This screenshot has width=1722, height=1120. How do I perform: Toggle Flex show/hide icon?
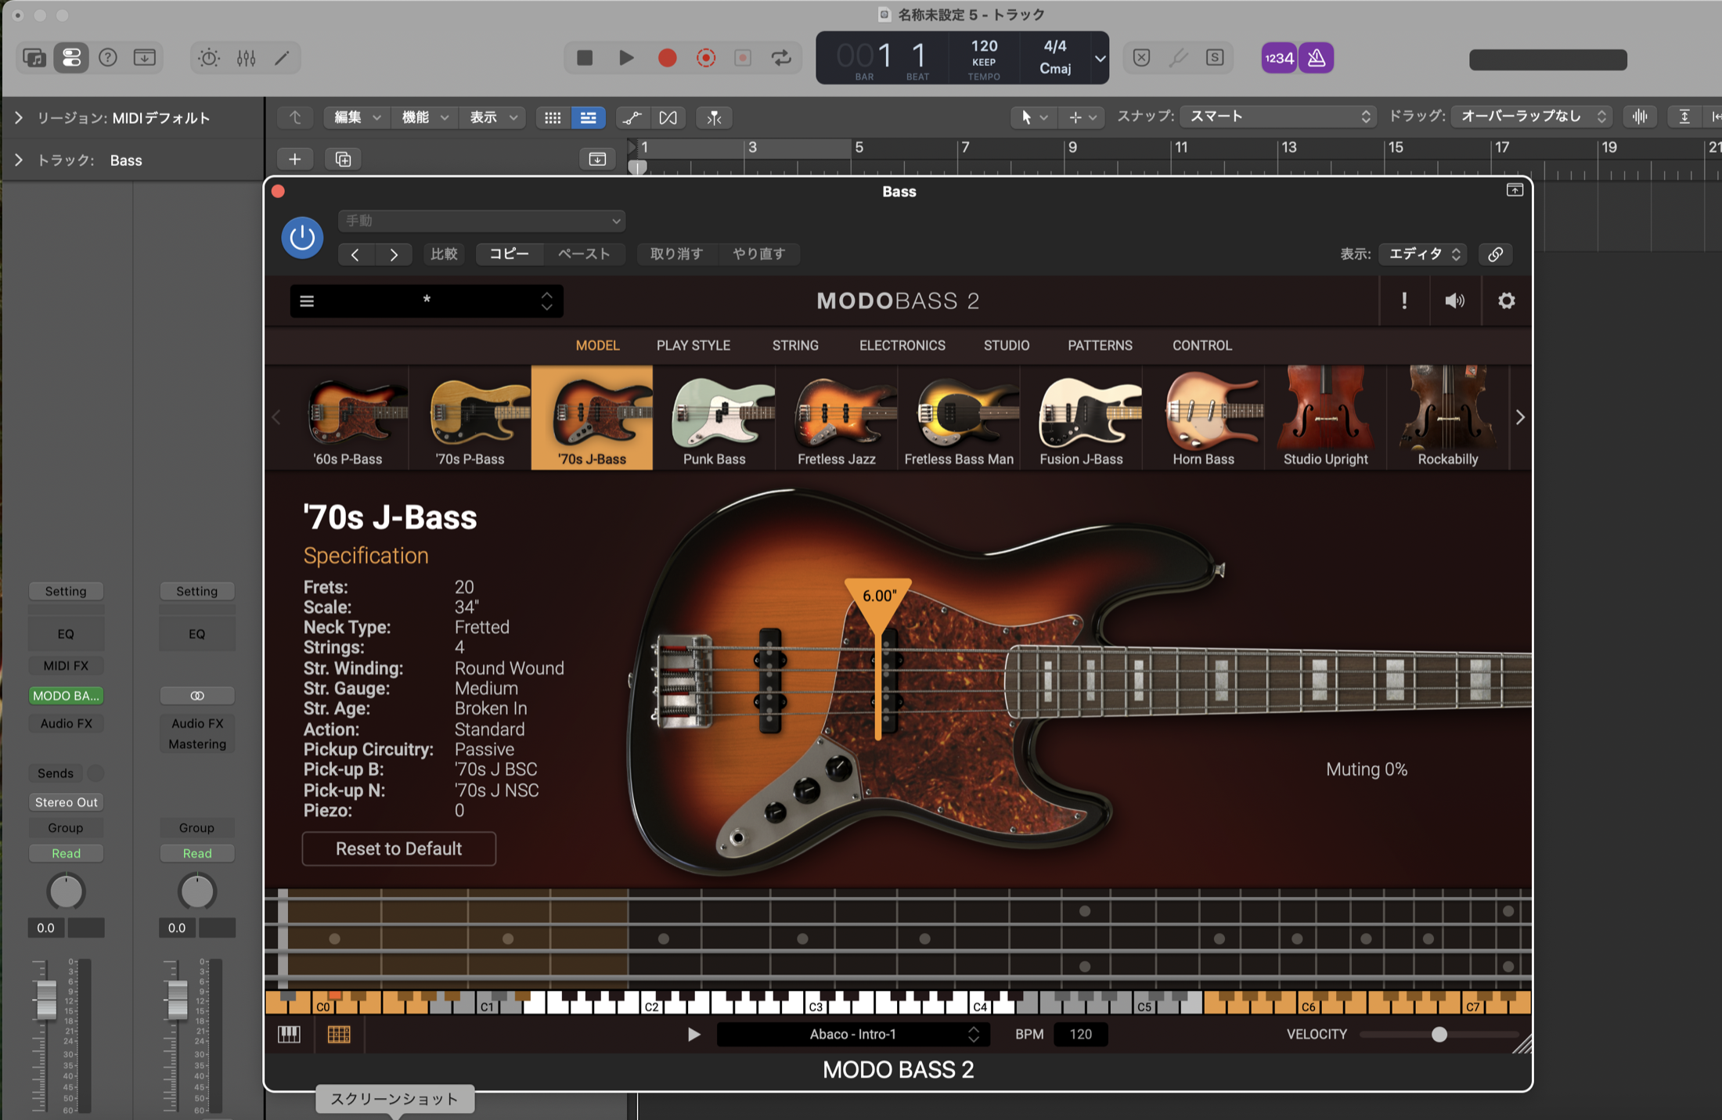[x=668, y=117]
